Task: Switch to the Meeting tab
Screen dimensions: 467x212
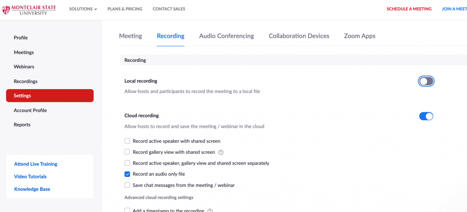Action: [x=130, y=36]
